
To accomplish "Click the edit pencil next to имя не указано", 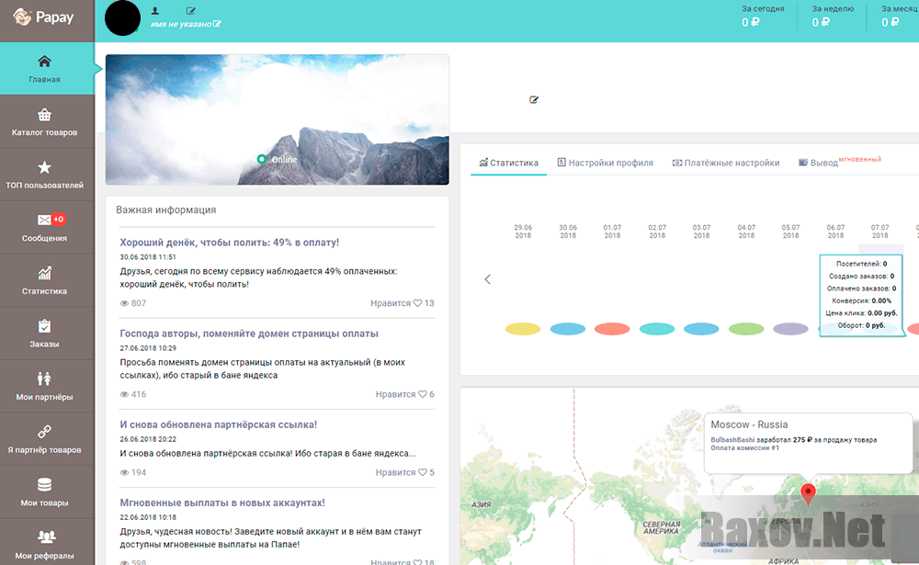I will [217, 24].
